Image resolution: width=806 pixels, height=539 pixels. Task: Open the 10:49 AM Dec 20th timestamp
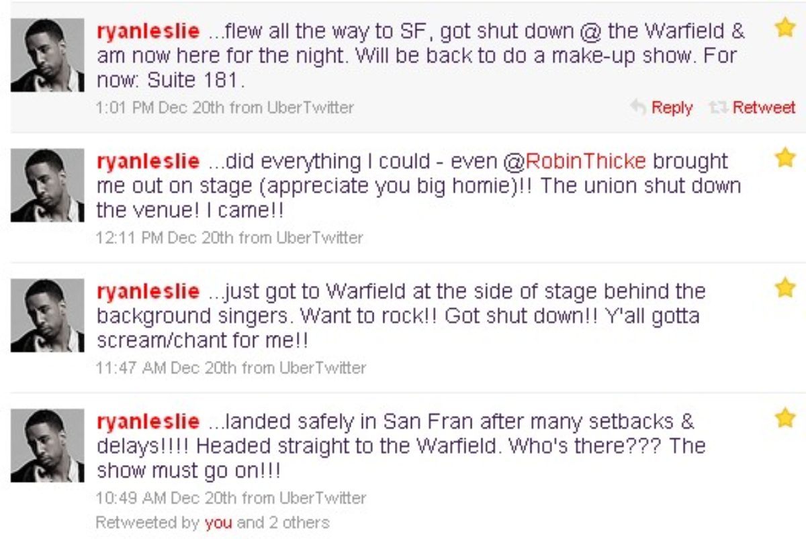click(x=165, y=498)
